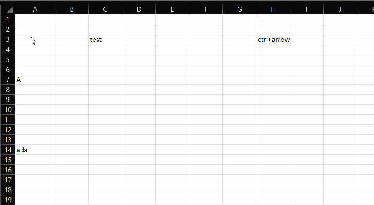The width and height of the screenshot is (374, 205).
Task: Select column A header
Action: pos(35,9)
